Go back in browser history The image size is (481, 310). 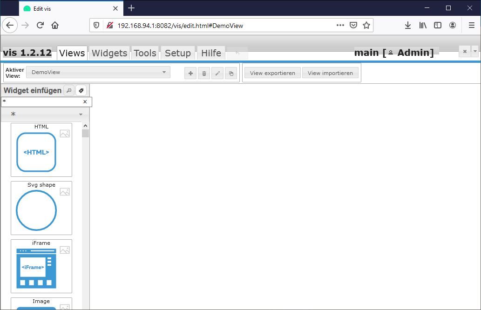[9, 25]
